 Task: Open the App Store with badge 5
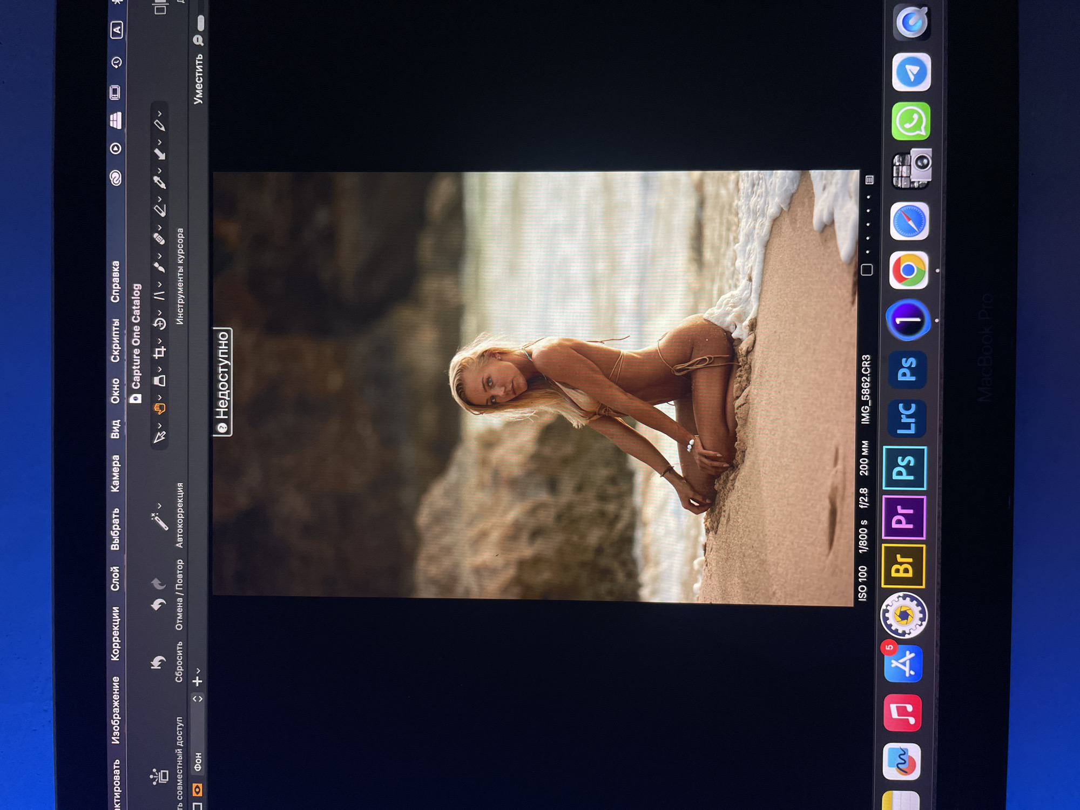pyautogui.click(x=903, y=663)
